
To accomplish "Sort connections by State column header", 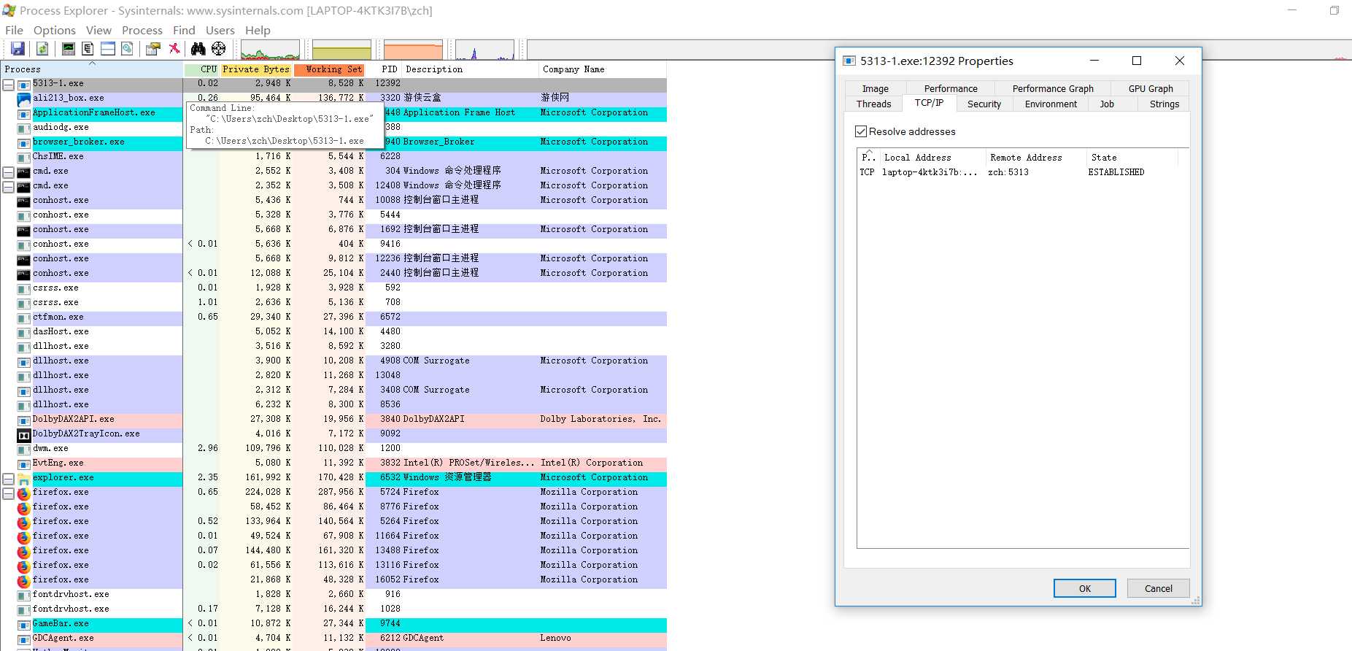I will (1131, 157).
